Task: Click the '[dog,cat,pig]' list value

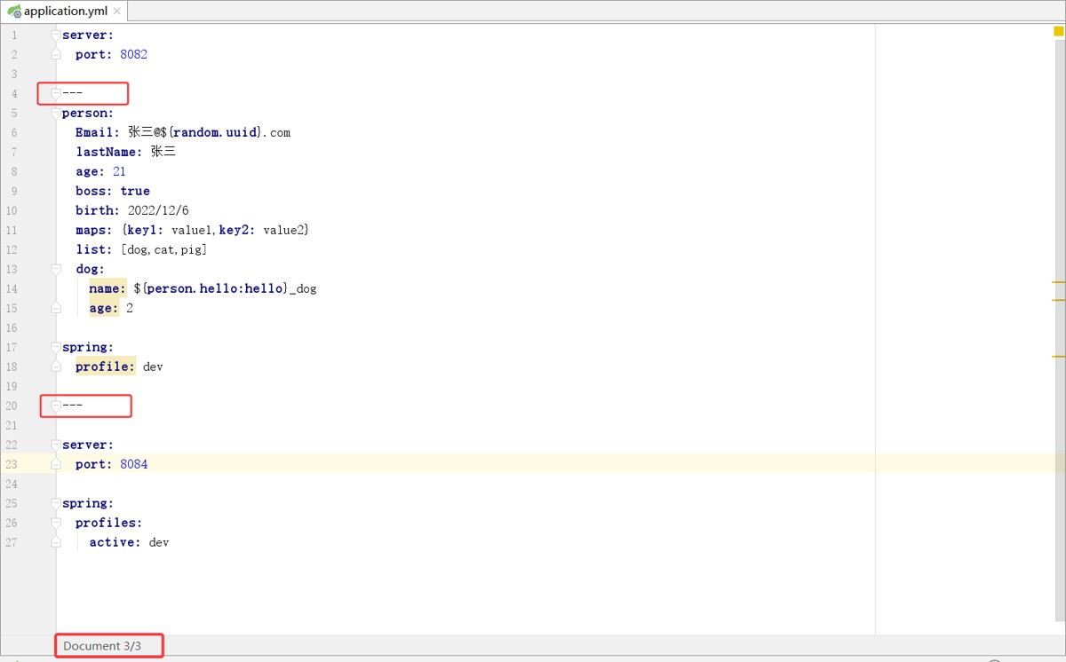Action: tap(163, 249)
